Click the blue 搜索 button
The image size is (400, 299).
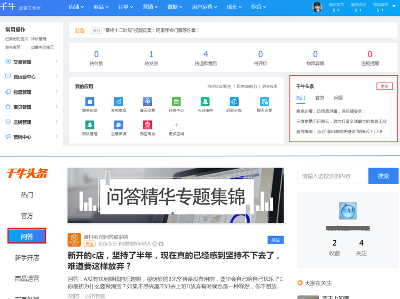[383, 176]
